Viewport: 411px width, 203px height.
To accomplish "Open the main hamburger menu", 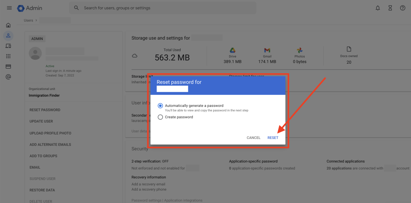I will [x=9, y=8].
